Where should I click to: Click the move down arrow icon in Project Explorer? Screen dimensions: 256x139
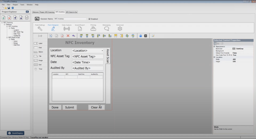click(21, 18)
